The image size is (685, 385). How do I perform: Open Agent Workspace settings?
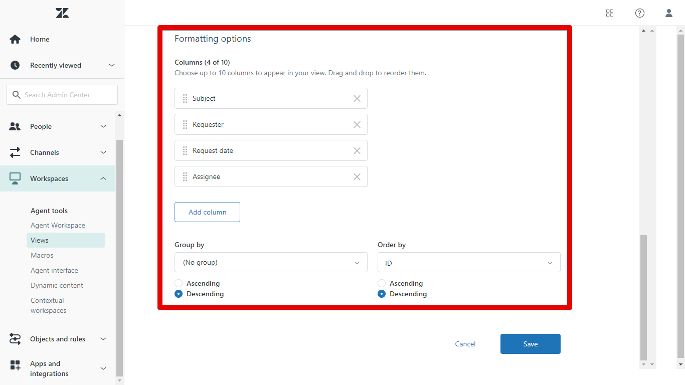coord(58,225)
